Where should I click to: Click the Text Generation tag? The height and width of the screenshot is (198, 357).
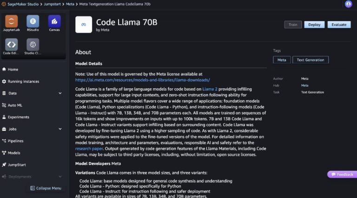tap(310, 60)
